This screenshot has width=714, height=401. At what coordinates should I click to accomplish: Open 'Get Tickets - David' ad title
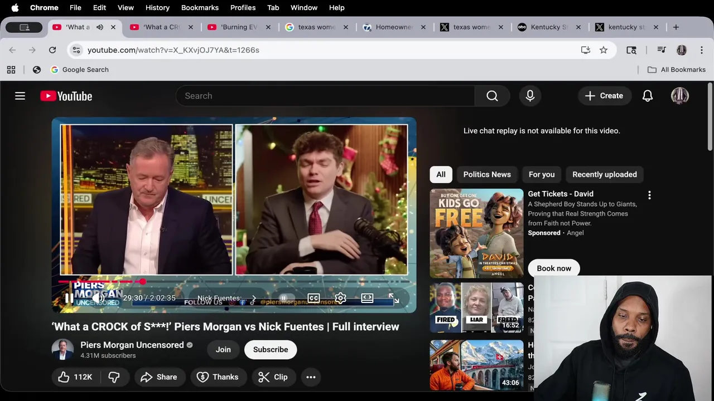tap(561, 194)
